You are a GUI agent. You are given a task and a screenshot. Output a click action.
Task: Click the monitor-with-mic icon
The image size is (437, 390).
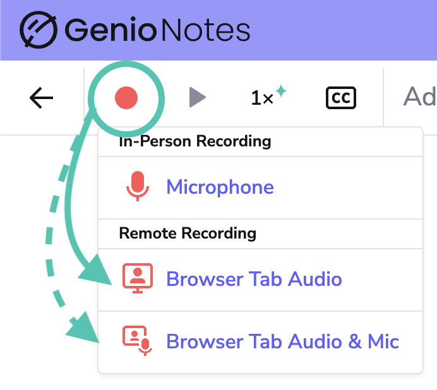(138, 341)
